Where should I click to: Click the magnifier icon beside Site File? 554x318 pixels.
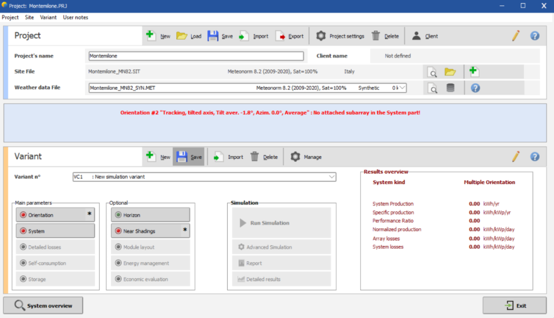coord(432,72)
